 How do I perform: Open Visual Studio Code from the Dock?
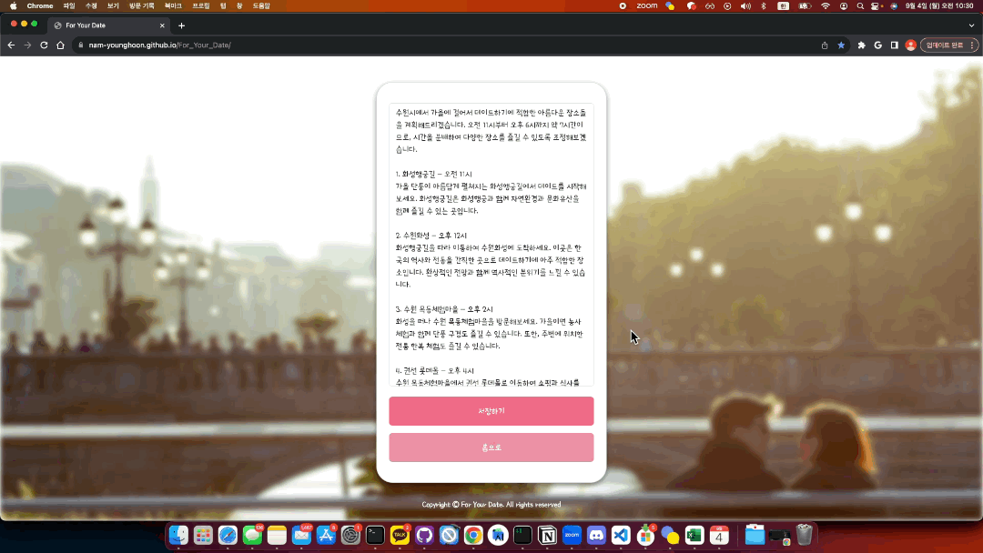click(x=621, y=535)
